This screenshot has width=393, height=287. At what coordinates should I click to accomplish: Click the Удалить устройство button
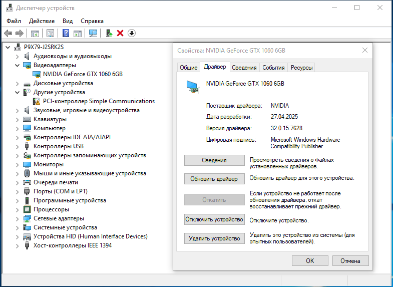click(214, 238)
